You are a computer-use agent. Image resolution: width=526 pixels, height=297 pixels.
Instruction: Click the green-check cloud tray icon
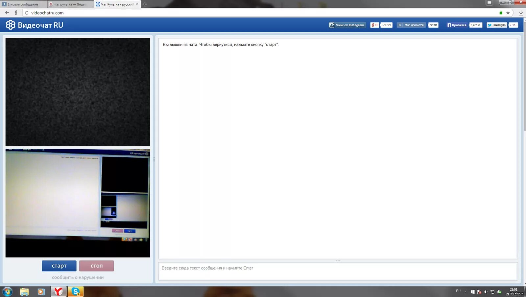[499, 292]
